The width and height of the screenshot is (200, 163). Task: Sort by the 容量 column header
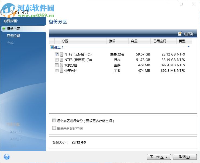139,41
